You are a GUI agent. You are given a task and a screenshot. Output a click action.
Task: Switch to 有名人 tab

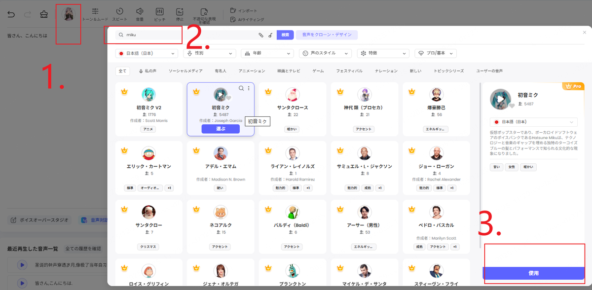[x=221, y=71]
